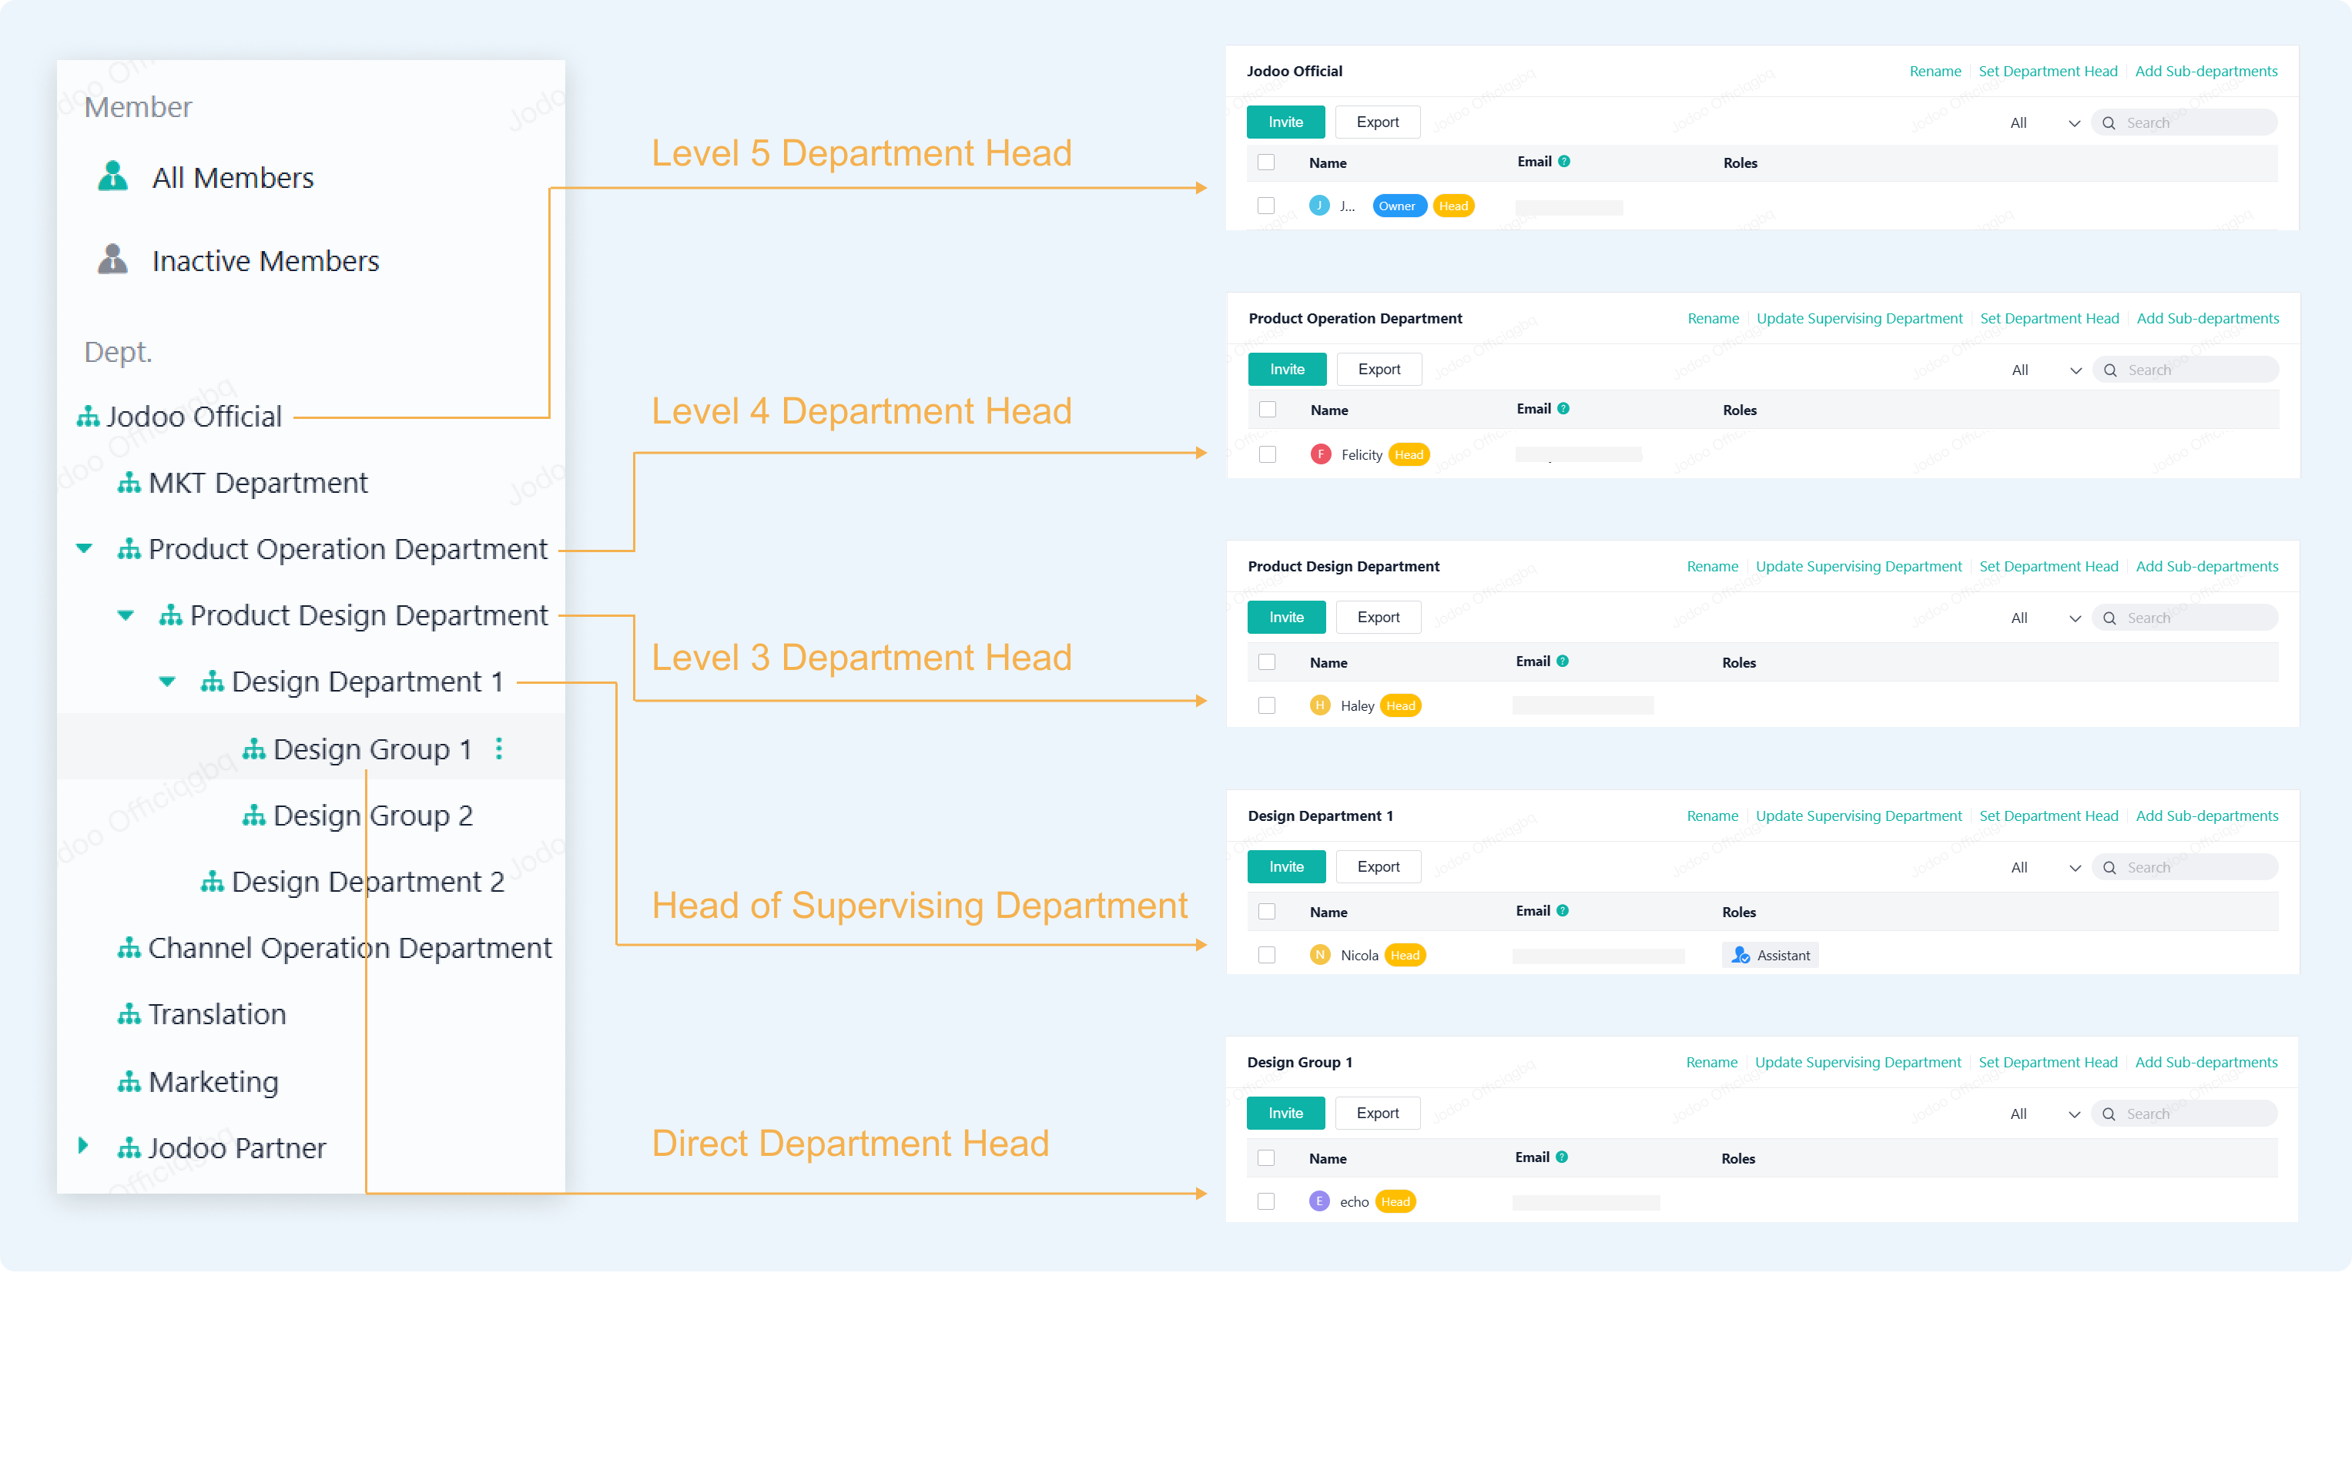The image size is (2352, 1467).
Task: Open the three-dot menu beside Design Group 1
Action: pos(499,748)
